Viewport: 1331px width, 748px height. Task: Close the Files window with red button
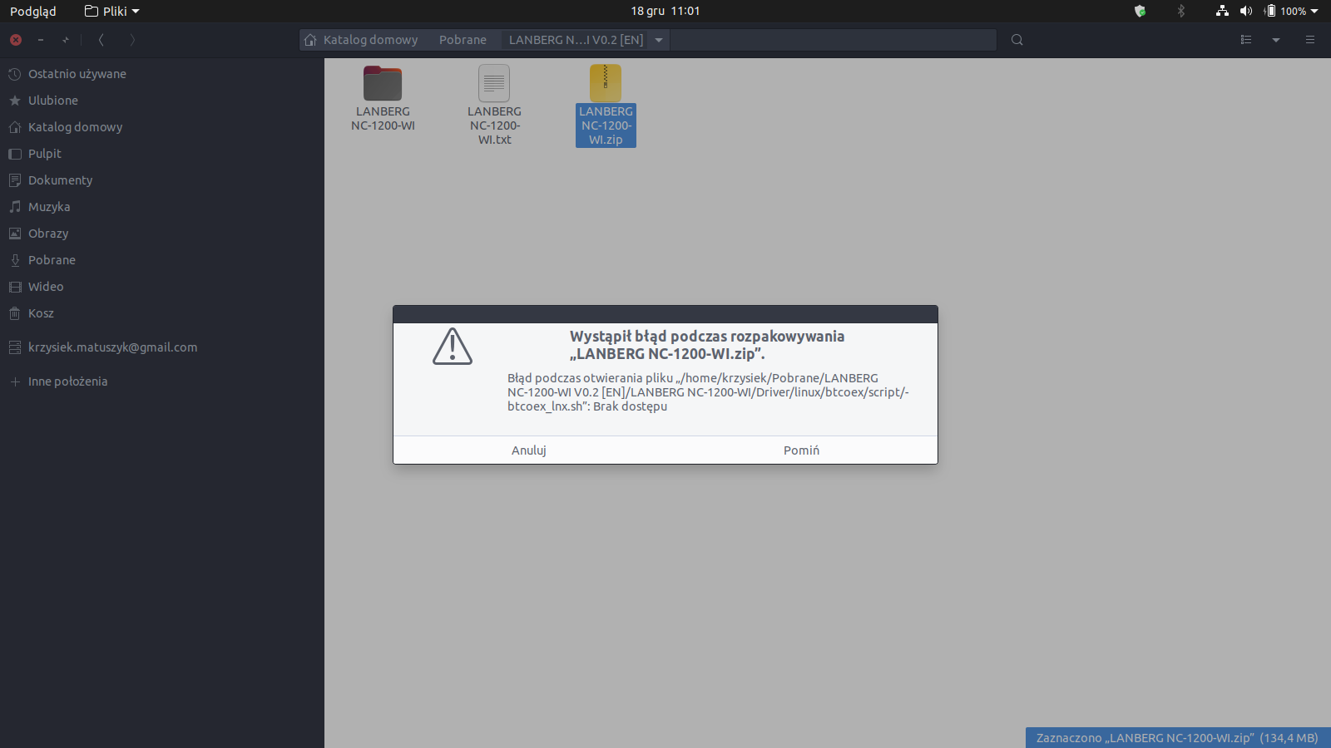(16, 40)
